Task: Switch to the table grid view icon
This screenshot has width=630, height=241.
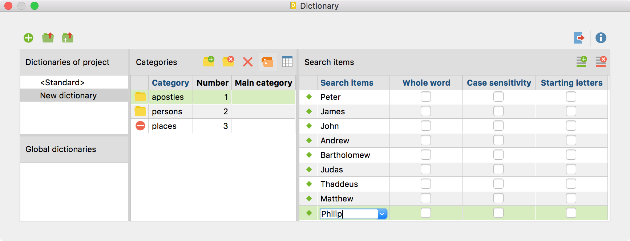Action: (x=287, y=62)
